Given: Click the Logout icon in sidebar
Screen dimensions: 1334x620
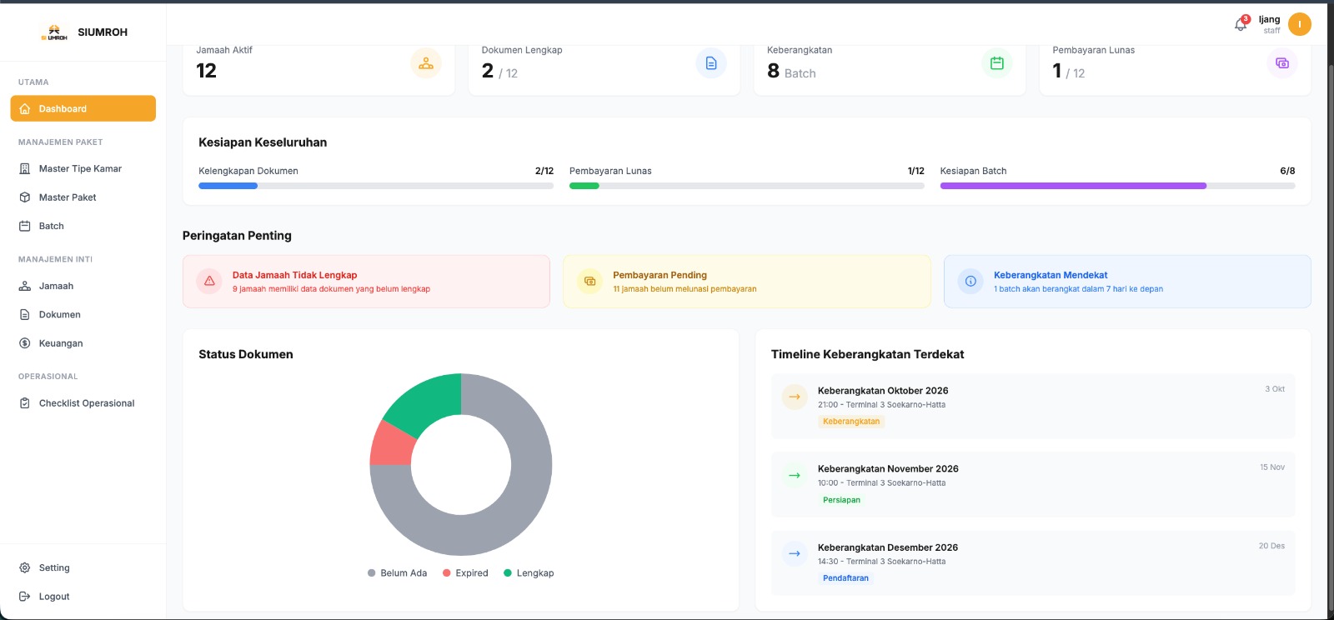Looking at the screenshot, I should [25, 597].
